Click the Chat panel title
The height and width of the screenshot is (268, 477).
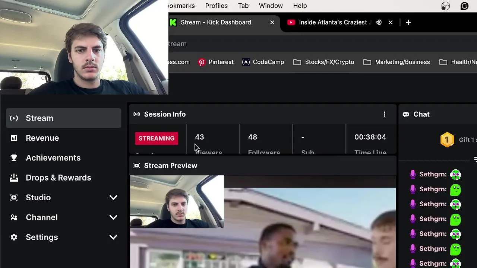421,114
